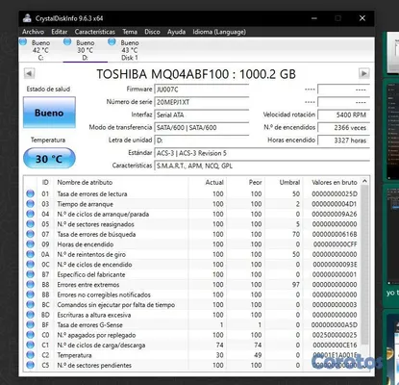Screen dimensions: 399x385
Task: Click status icon for sectores pendientes
Action: point(31,365)
